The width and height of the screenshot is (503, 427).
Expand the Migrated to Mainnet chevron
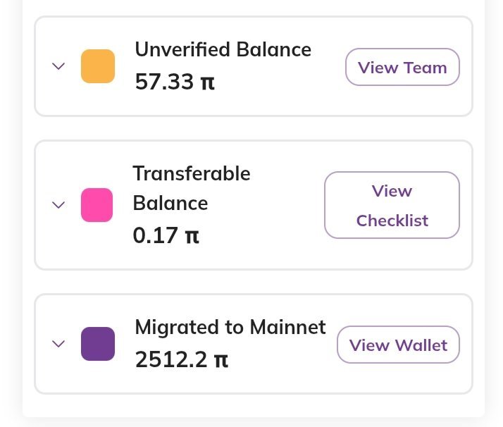59,344
